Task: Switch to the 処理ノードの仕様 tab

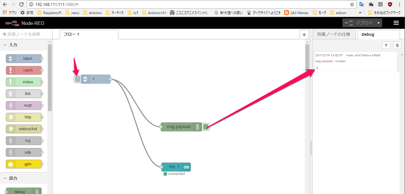Action: [334, 34]
